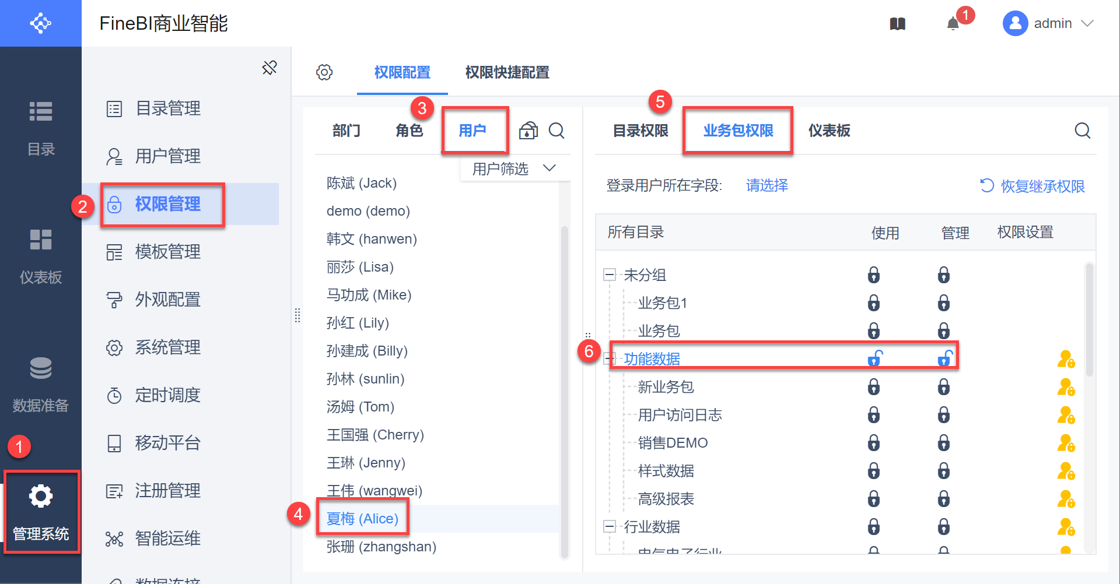1120x584 pixels.
Task: Switch to the 权限快捷配置 tab
Action: coord(507,72)
